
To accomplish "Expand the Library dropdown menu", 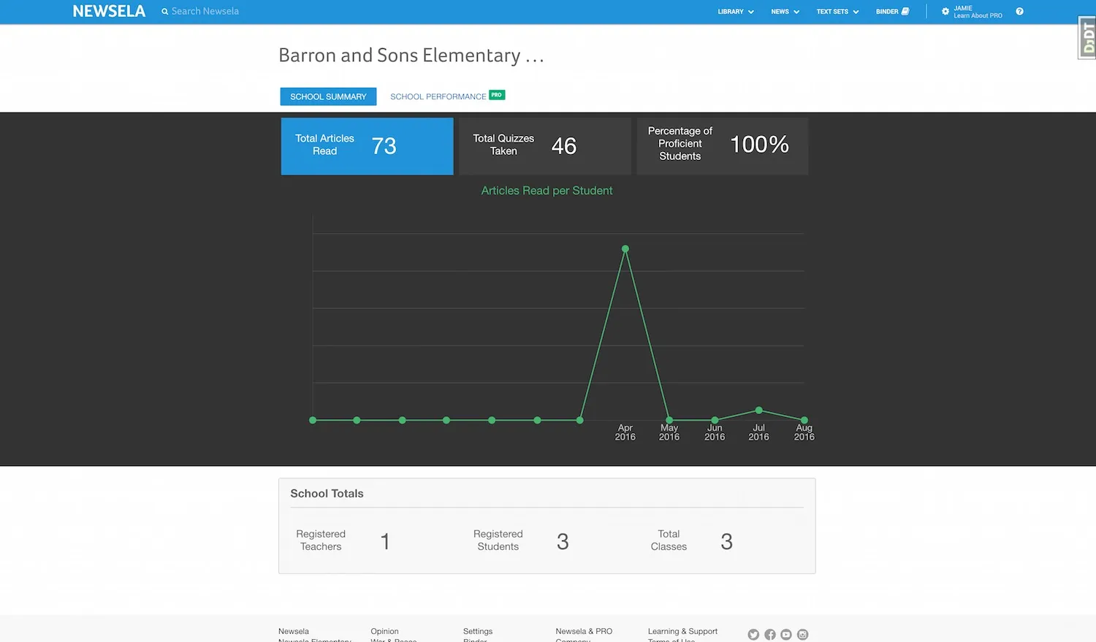I will coord(735,12).
